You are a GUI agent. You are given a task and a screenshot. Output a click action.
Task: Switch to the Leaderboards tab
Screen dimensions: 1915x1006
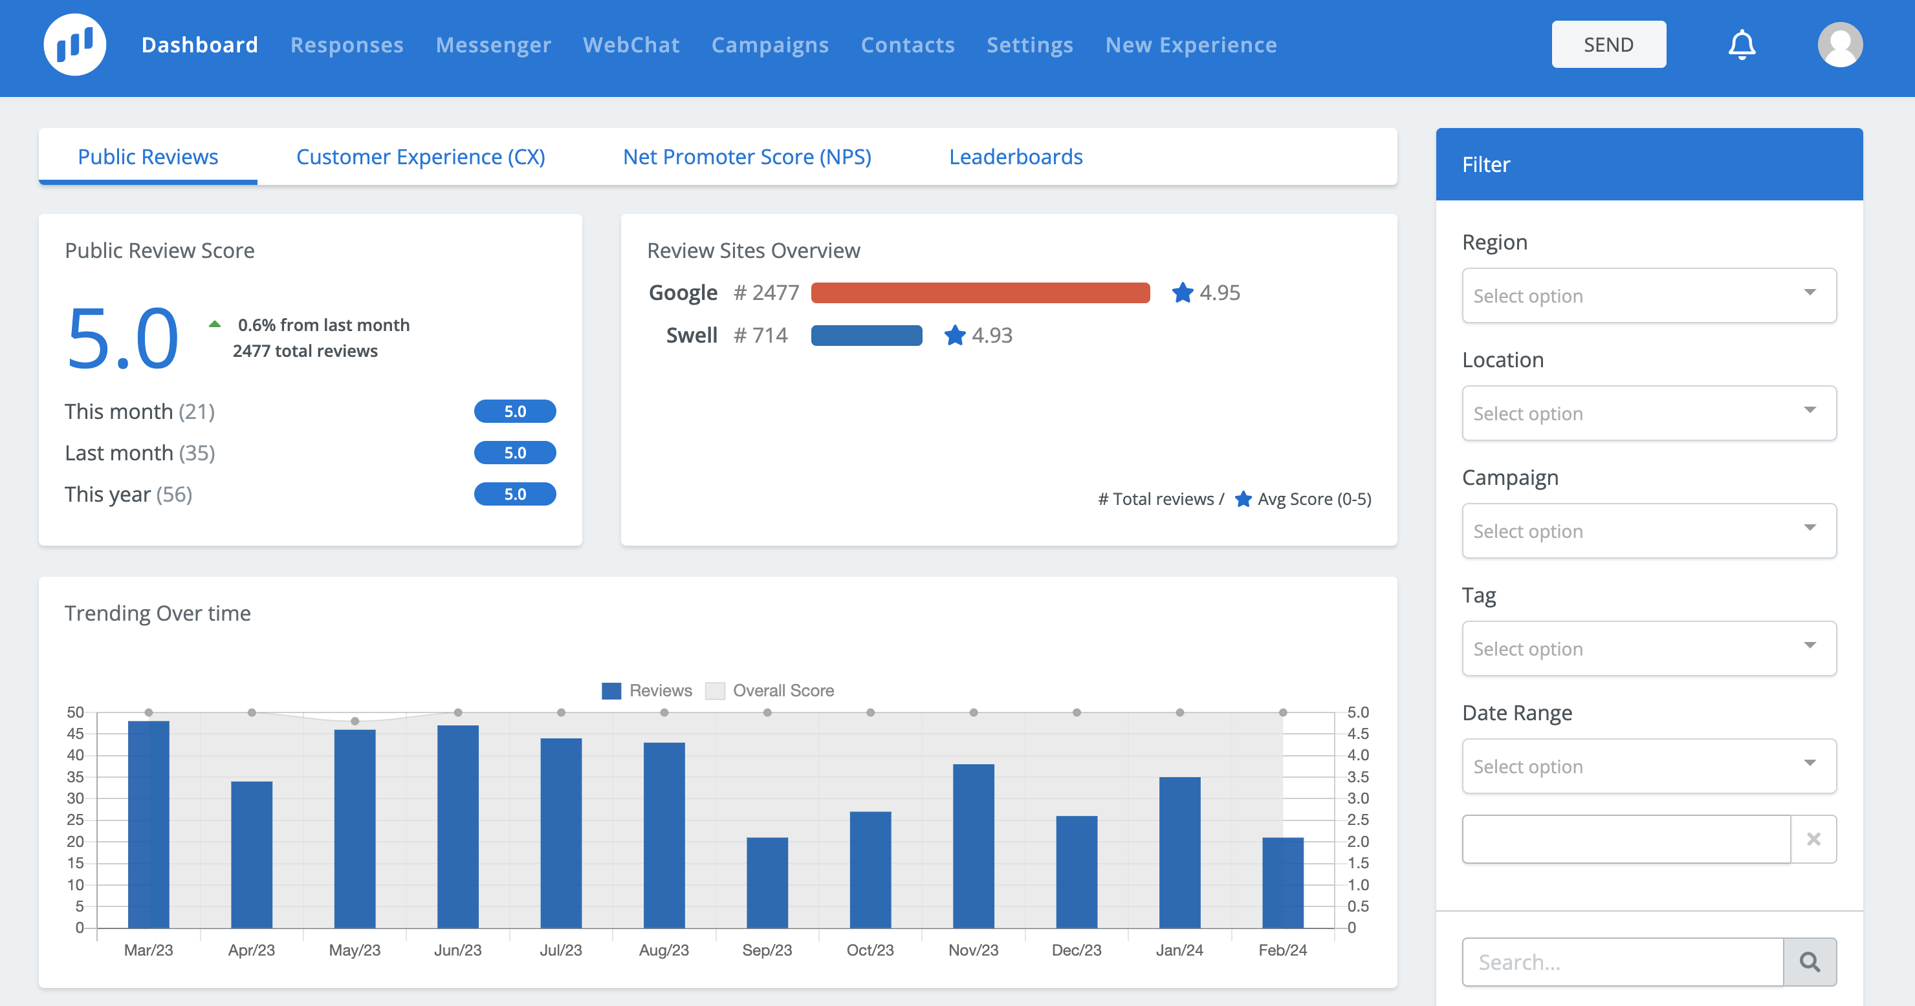click(x=1016, y=156)
